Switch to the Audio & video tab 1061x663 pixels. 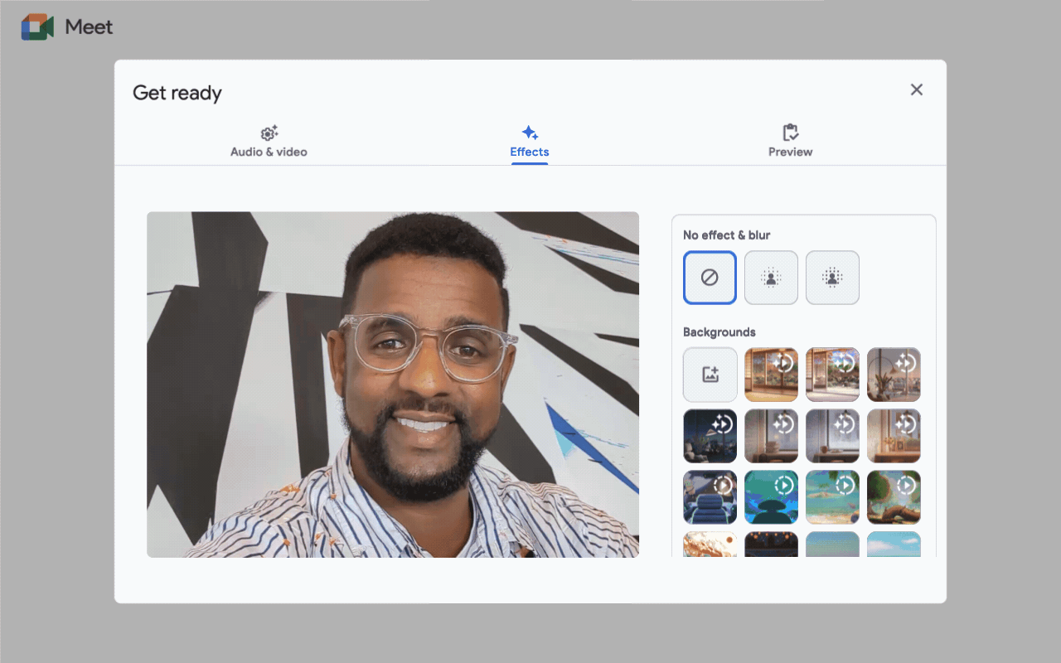click(269, 142)
